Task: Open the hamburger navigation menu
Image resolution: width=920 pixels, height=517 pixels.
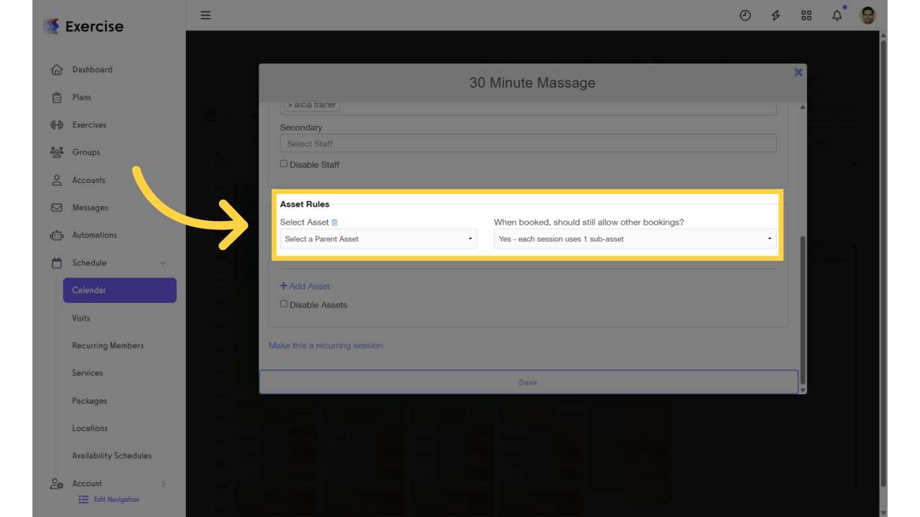Action: click(x=205, y=15)
